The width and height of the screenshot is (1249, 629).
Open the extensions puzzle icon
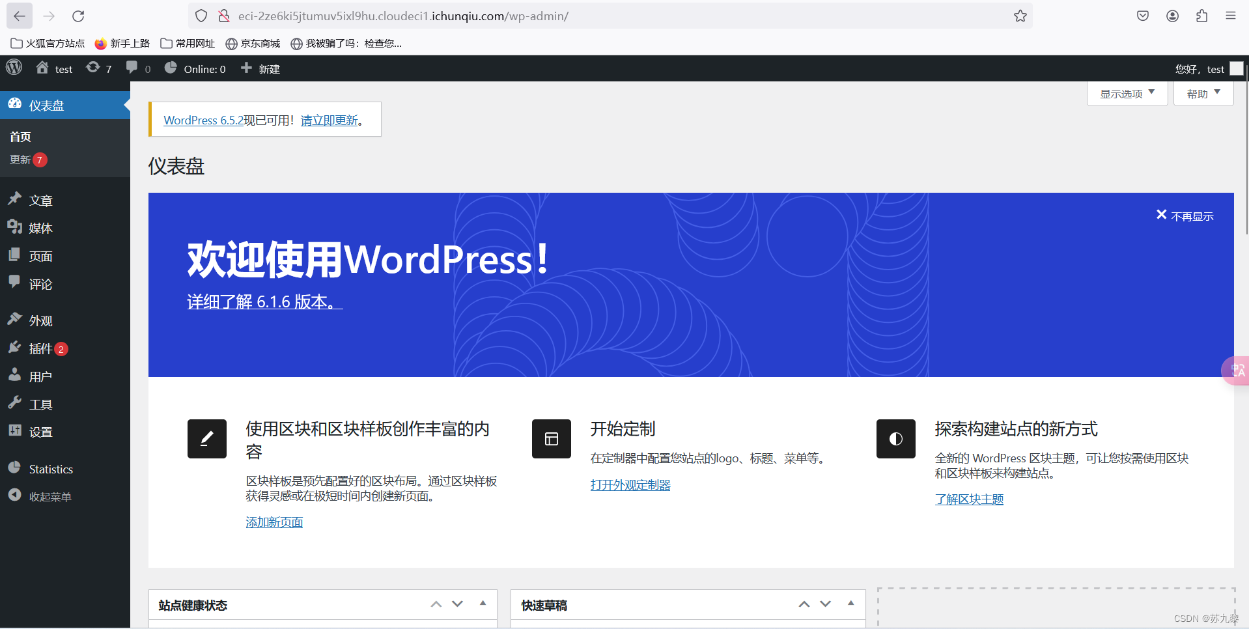pyautogui.click(x=1201, y=16)
